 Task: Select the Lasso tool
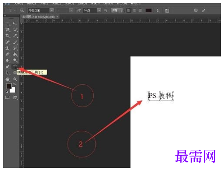tap(7, 30)
